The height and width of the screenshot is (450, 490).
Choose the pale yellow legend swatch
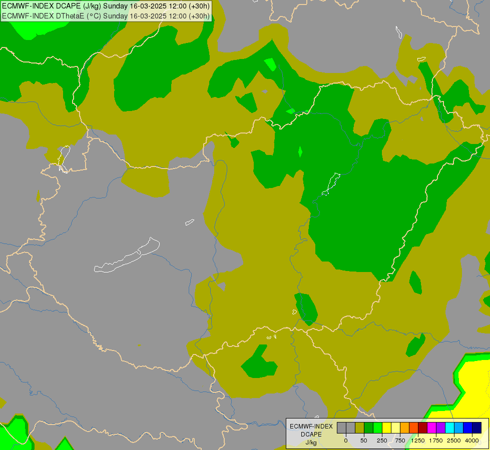395,427
